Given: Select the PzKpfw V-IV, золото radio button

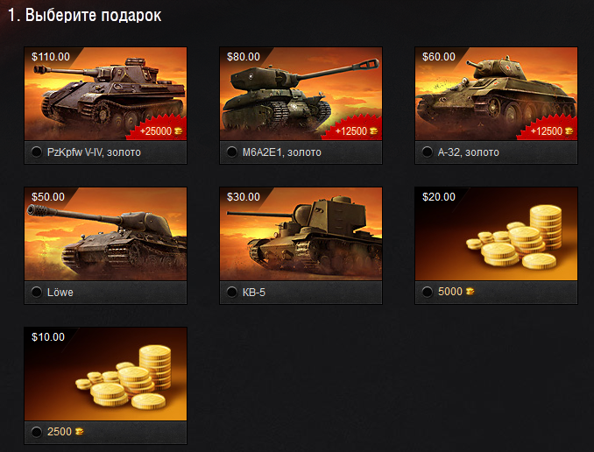Looking at the screenshot, I should click(x=37, y=152).
